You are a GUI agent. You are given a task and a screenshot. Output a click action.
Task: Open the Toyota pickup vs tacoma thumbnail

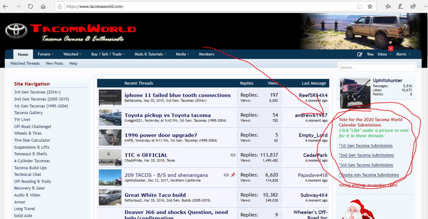click(110, 118)
